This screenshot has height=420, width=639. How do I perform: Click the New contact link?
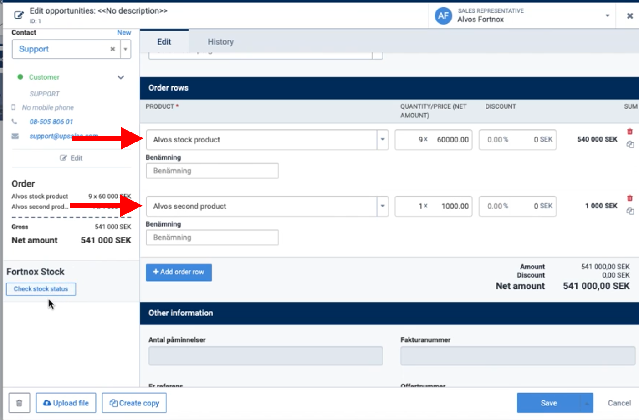click(x=124, y=33)
